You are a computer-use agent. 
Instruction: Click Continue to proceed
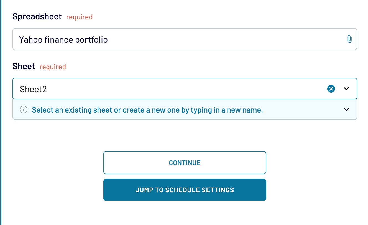click(185, 163)
